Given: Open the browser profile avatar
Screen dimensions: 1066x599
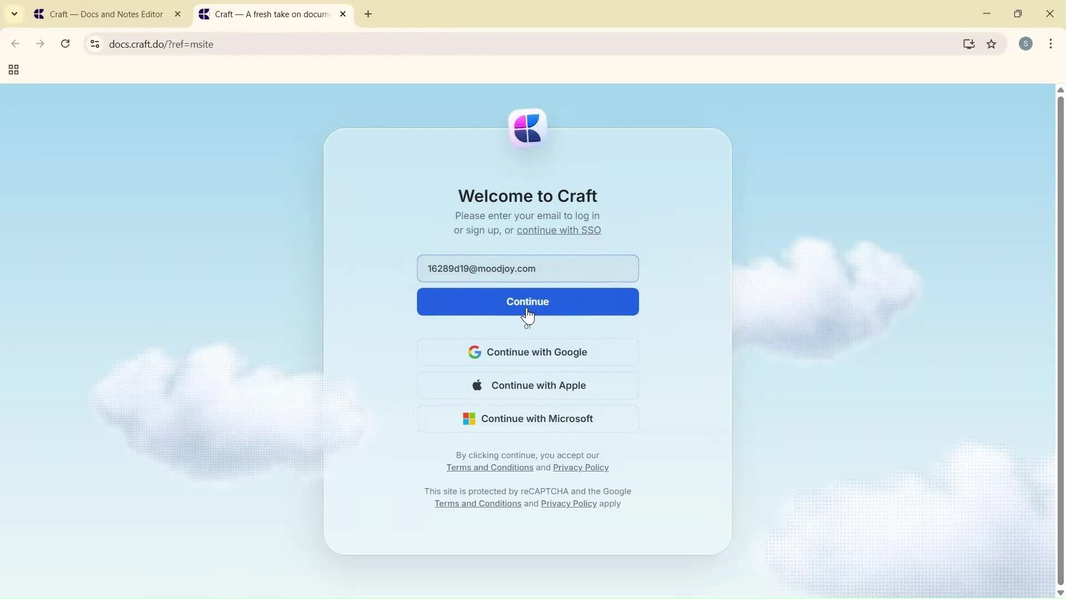Looking at the screenshot, I should [x=1026, y=44].
